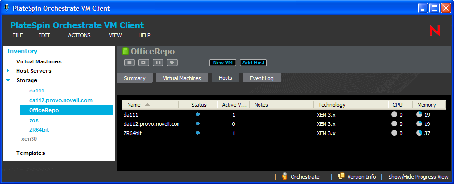Select the Hosts tab
The width and height of the screenshot is (454, 184).
(225, 78)
